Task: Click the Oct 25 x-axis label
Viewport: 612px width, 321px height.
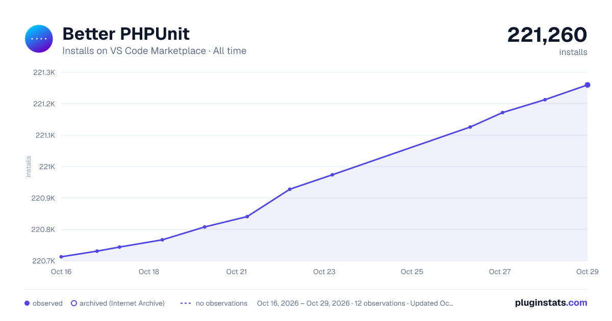Action: 412,272
